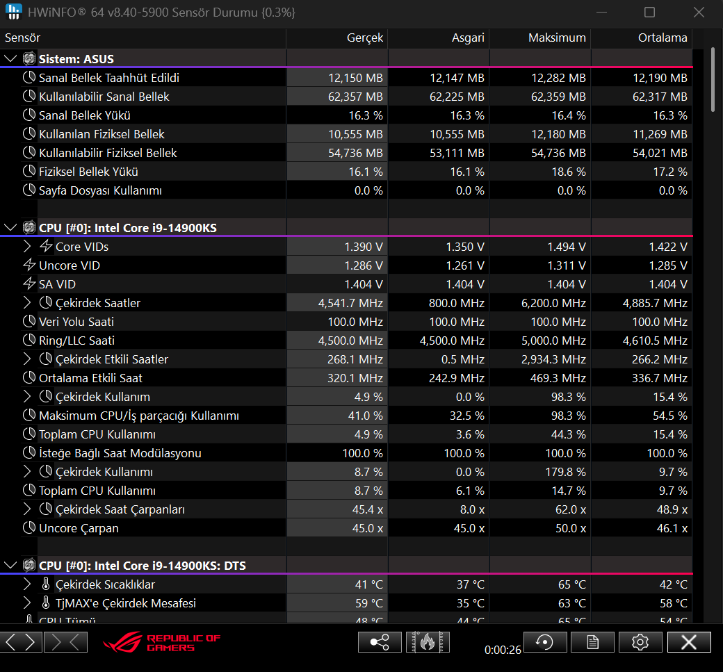Click the clock icon of Kullanılan Fiziksel Bellek
The height and width of the screenshot is (672, 723).
(29, 133)
